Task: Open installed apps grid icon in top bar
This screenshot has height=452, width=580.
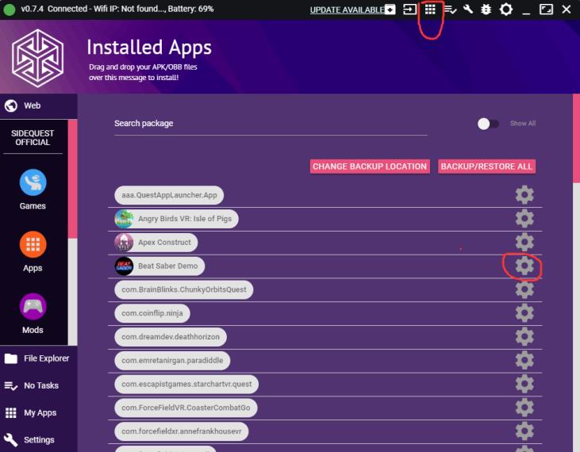Action: [x=430, y=9]
